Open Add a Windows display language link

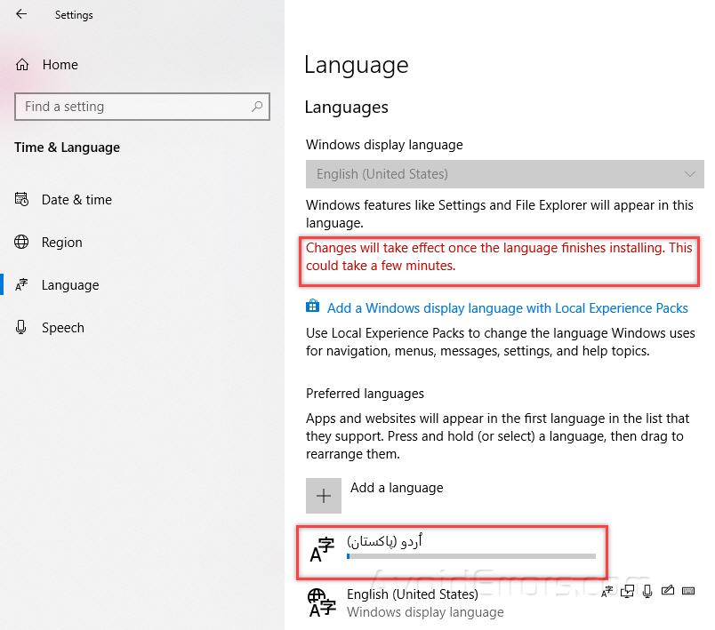click(x=507, y=308)
